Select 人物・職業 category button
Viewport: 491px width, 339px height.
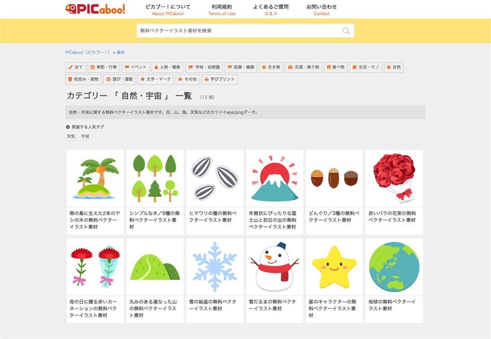pos(167,67)
